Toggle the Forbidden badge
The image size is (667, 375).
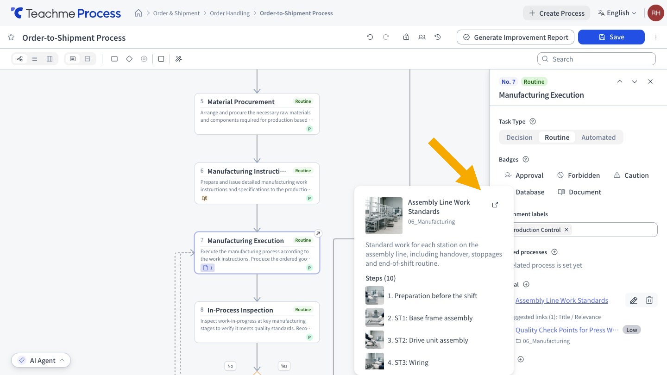[x=579, y=175]
